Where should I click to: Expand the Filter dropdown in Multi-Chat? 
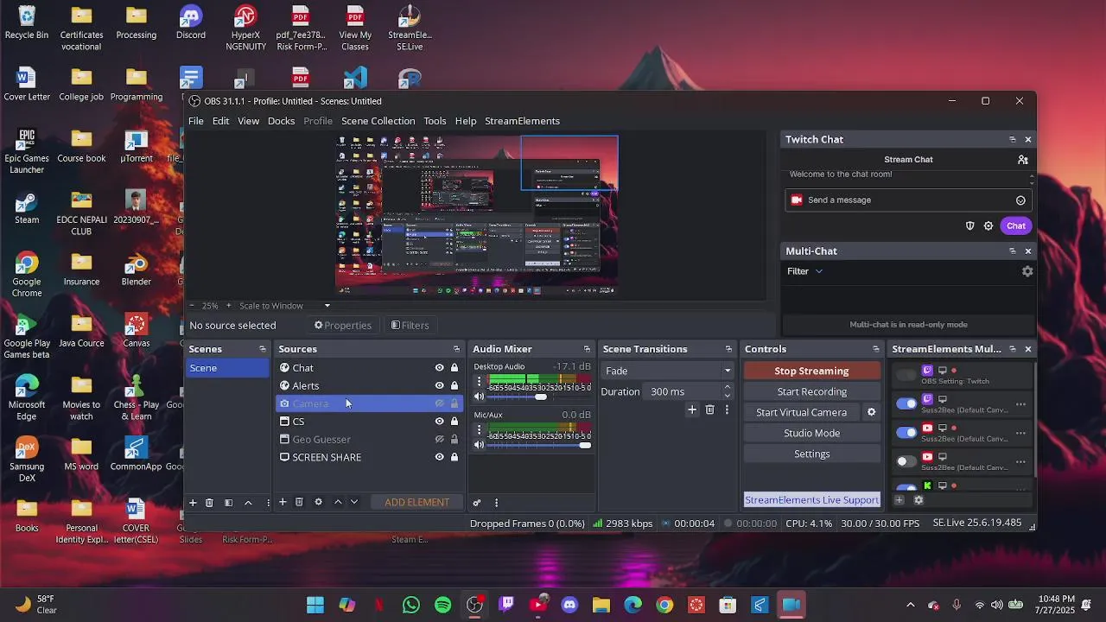tap(804, 271)
